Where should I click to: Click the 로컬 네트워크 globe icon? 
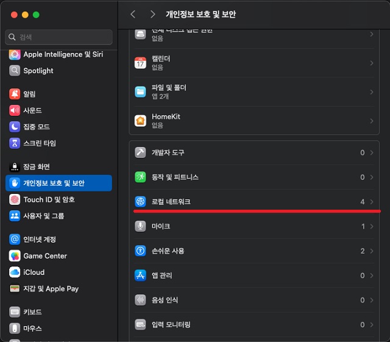pos(140,202)
